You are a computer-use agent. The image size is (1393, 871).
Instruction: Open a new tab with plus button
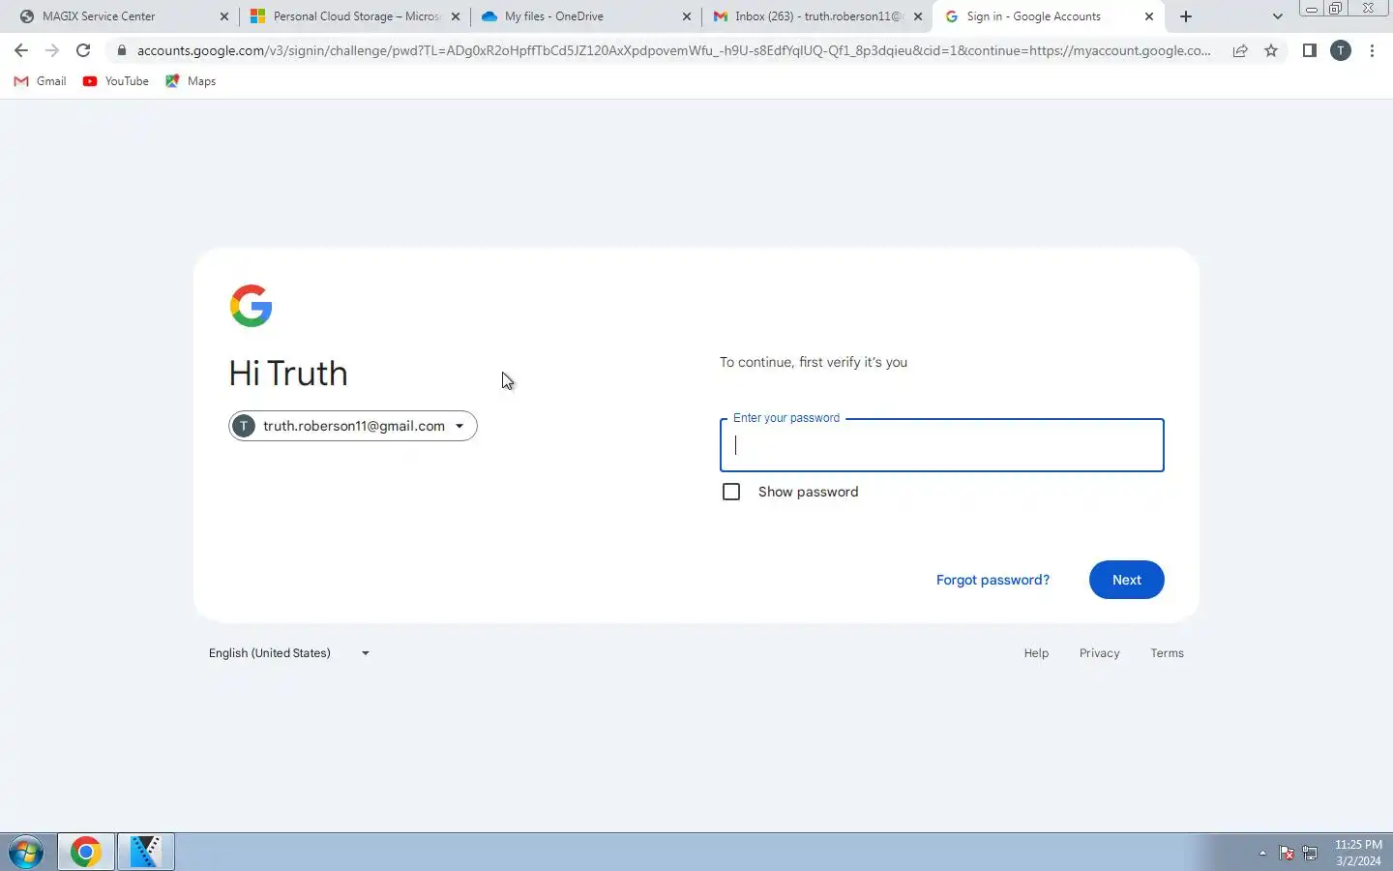click(1186, 16)
